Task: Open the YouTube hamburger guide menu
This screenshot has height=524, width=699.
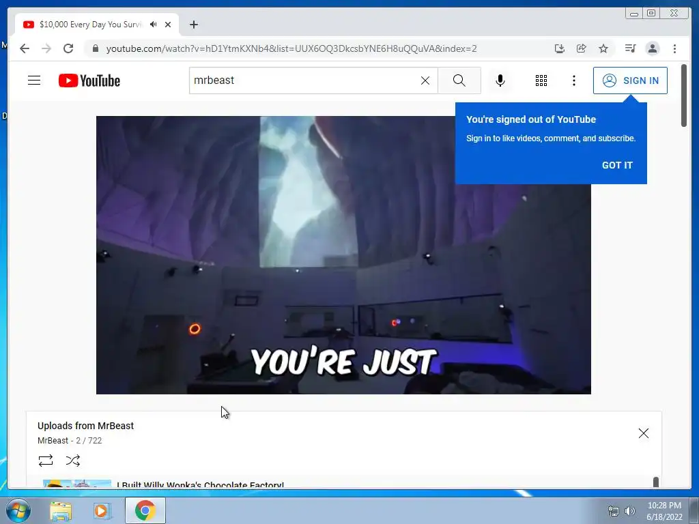Action: (x=34, y=81)
